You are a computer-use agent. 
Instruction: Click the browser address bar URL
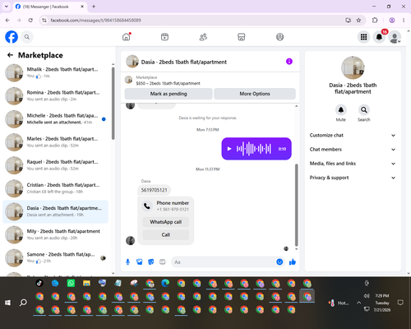[x=95, y=21]
